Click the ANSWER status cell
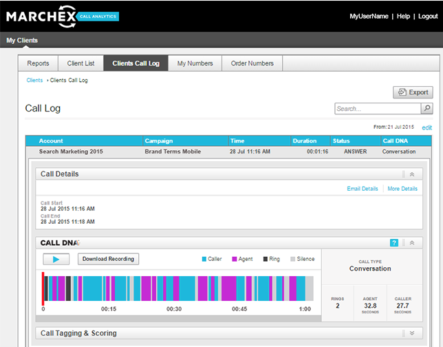Viewport: 443px width, 347px height. (355, 151)
